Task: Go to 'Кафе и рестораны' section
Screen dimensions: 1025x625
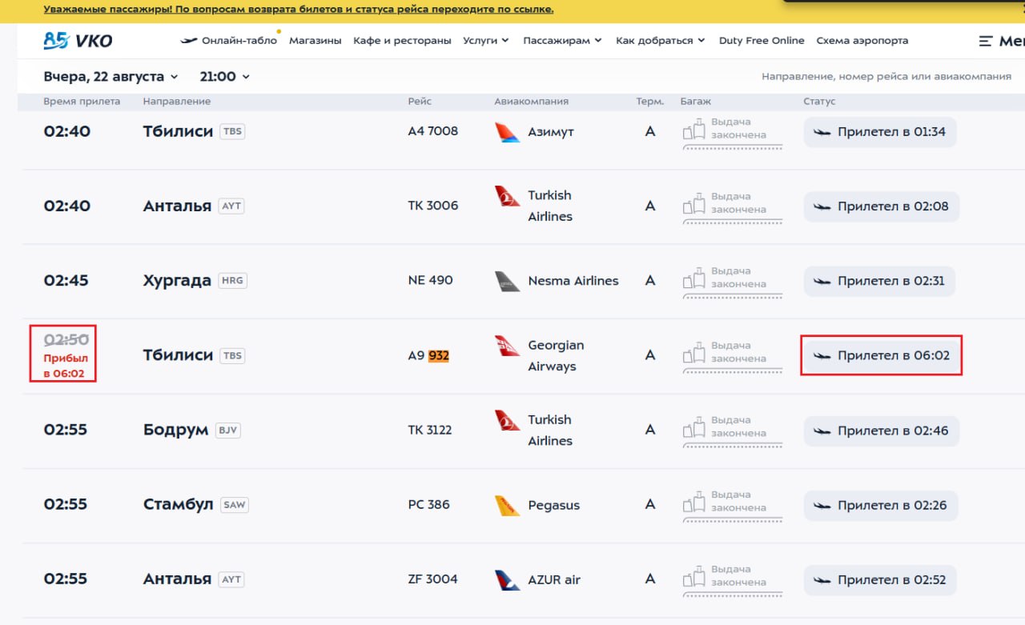Action: (x=402, y=41)
